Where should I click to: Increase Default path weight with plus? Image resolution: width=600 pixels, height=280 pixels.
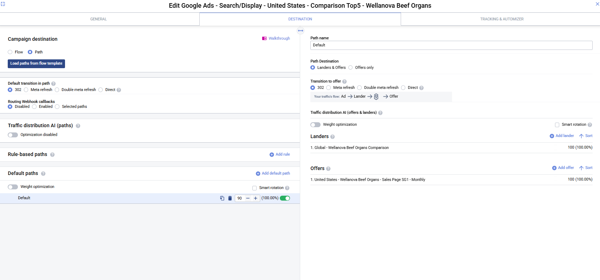coord(256,198)
